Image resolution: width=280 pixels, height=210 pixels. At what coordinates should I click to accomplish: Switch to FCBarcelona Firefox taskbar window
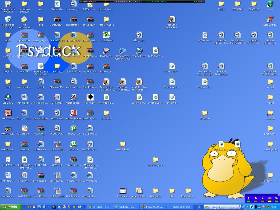click(x=153, y=207)
